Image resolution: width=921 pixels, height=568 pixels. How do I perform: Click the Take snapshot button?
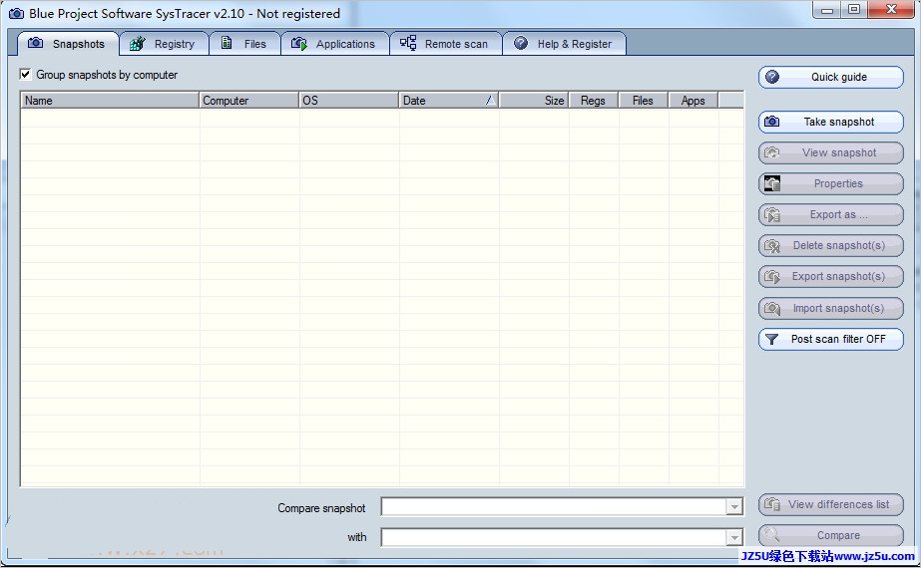coord(831,122)
